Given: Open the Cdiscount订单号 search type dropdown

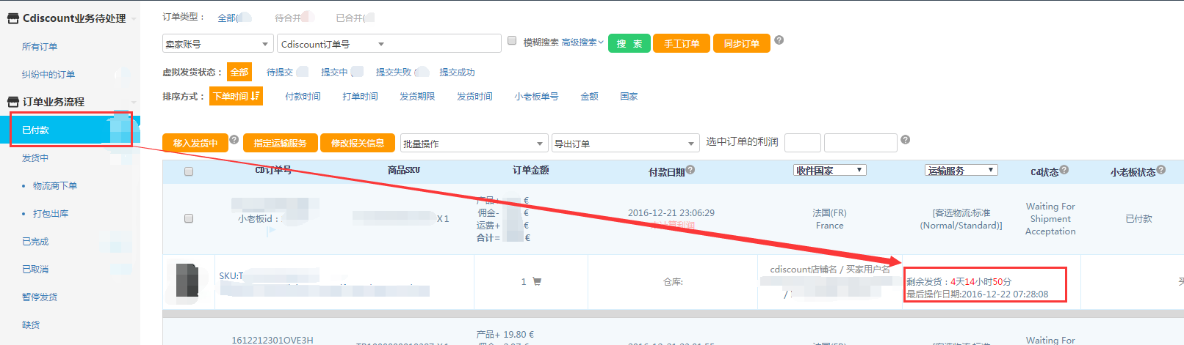Looking at the screenshot, I should (x=333, y=44).
